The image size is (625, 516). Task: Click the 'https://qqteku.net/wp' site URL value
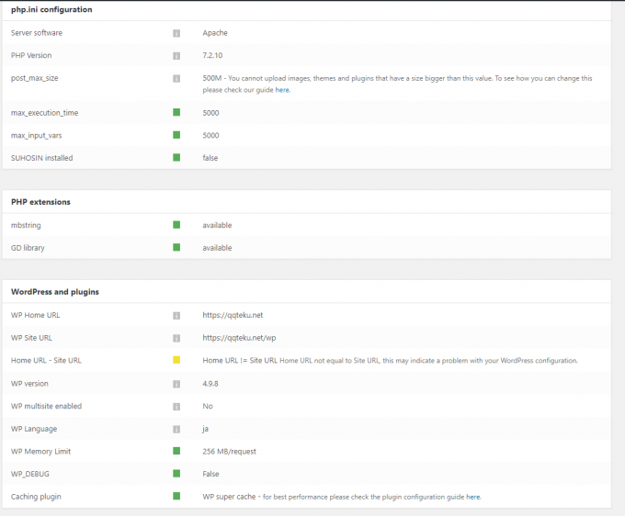click(x=239, y=338)
